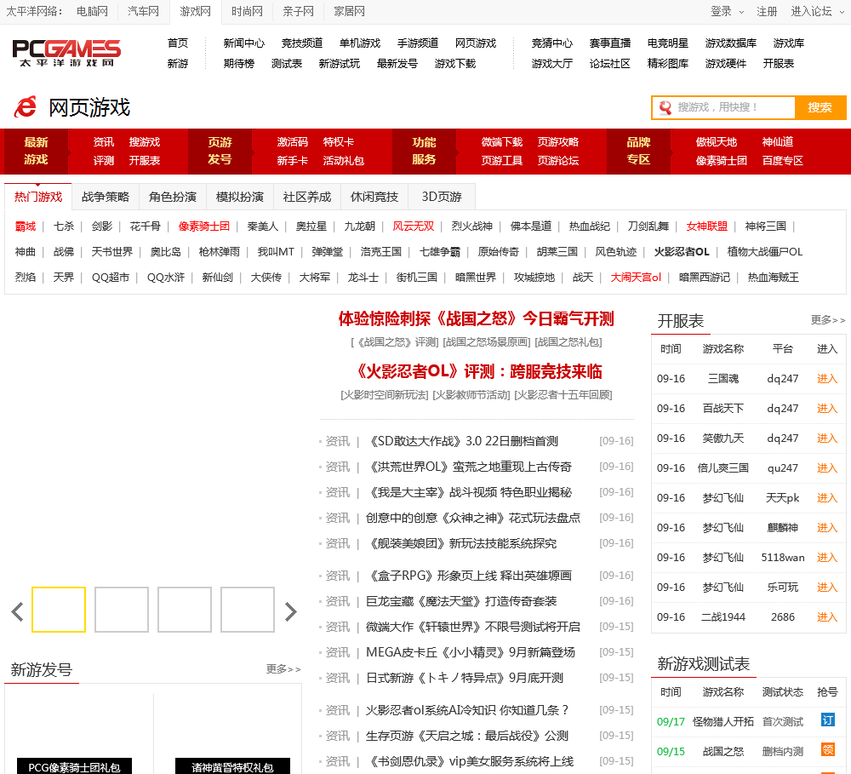Click 更多 next to 开服表
851x774 pixels.
click(x=828, y=320)
